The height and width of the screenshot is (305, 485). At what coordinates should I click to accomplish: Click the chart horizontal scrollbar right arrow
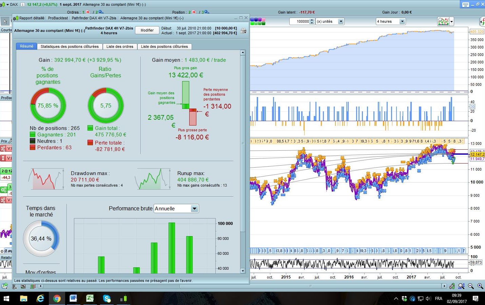[x=444, y=286]
